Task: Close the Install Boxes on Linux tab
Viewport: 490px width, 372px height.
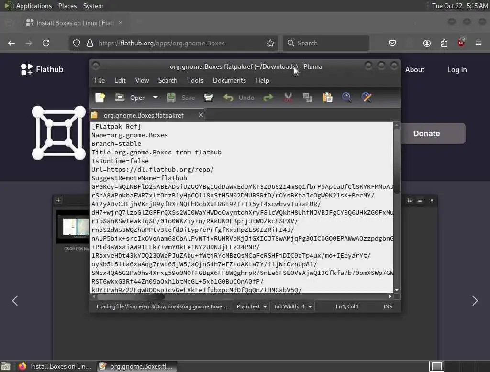Action: tap(121, 23)
